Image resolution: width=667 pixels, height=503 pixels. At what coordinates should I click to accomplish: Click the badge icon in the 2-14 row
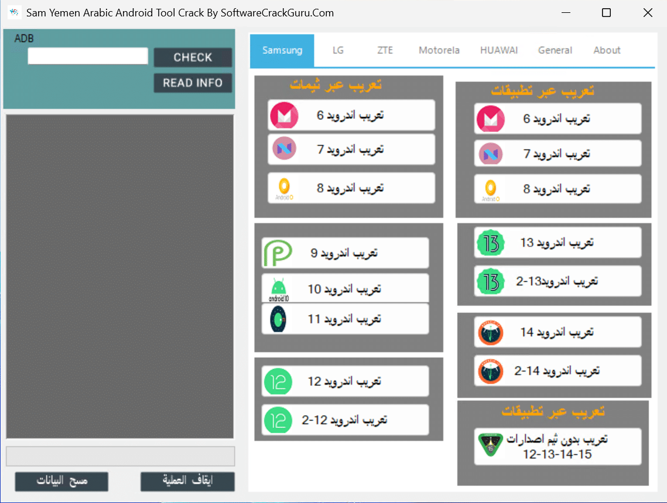tap(491, 371)
